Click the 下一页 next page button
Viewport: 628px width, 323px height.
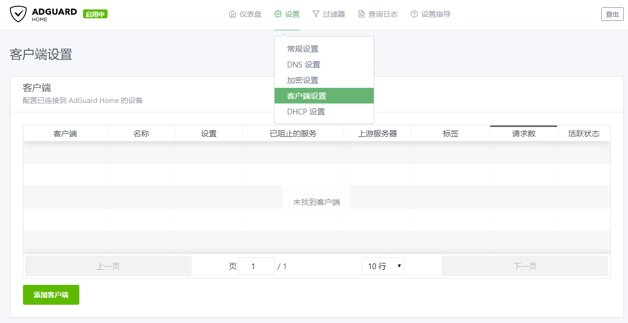tap(525, 266)
